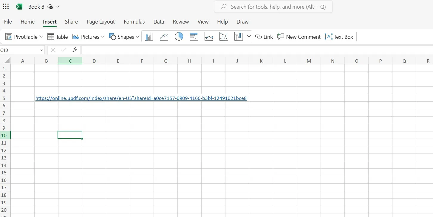Expand the PivotTable dropdown arrow

click(x=41, y=37)
